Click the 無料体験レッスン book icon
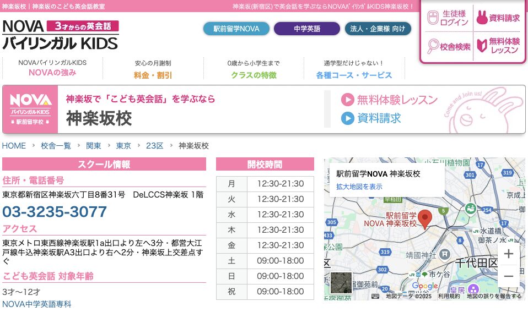528x312 pixels. click(482, 45)
